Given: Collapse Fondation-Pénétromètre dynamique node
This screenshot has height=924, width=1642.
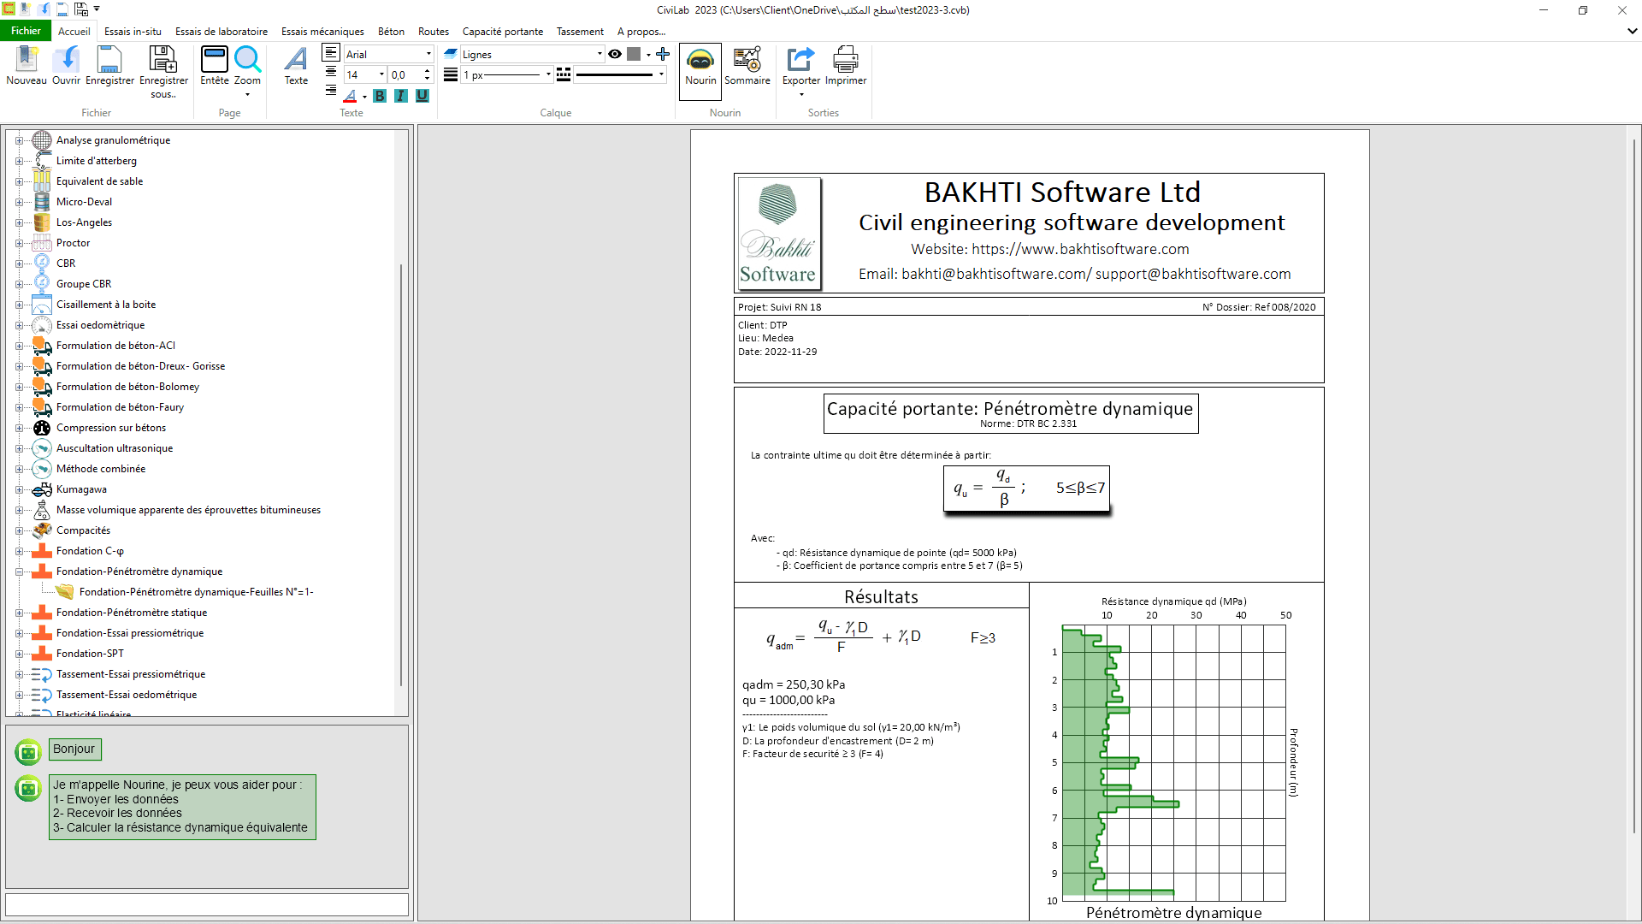Looking at the screenshot, I should [x=19, y=572].
